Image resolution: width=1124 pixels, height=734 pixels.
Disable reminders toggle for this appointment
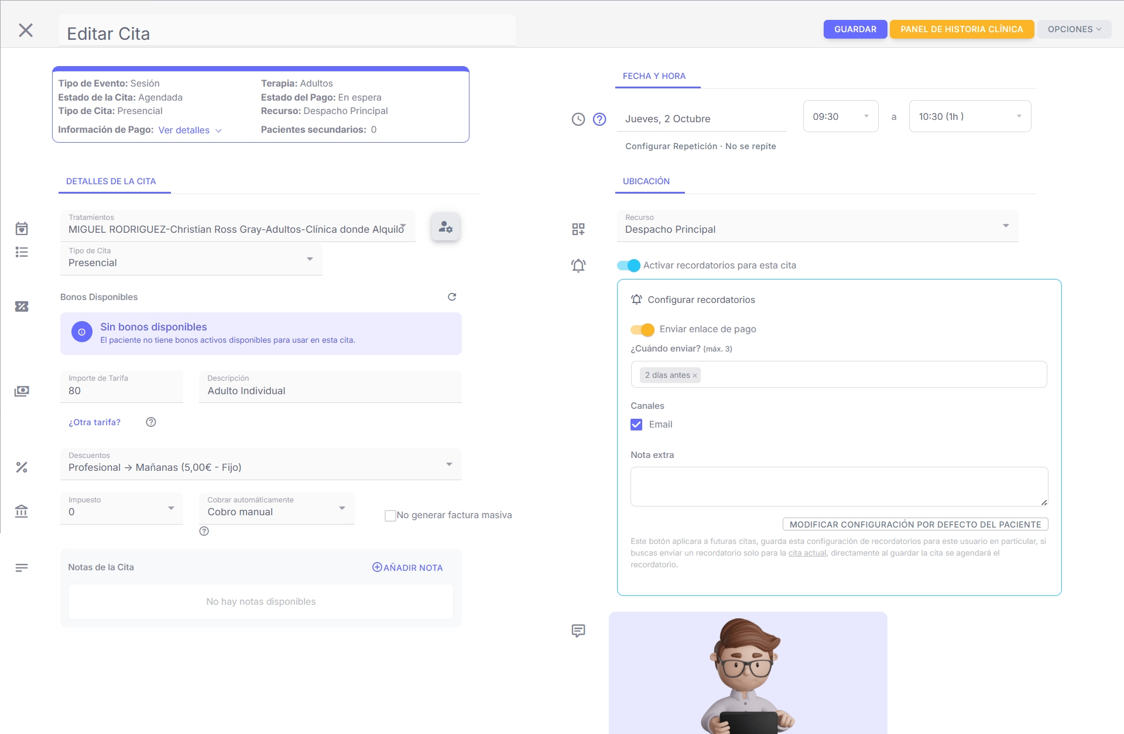coord(629,266)
